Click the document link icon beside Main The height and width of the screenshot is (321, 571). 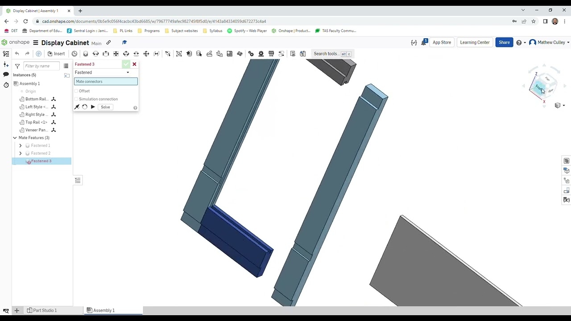pos(108,43)
